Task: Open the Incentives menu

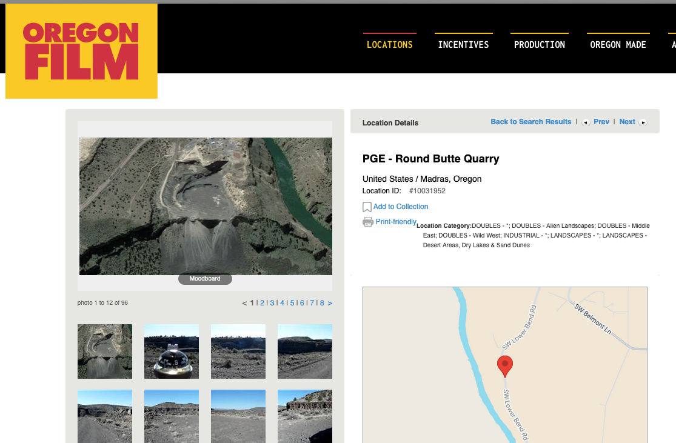Action: coord(463,45)
